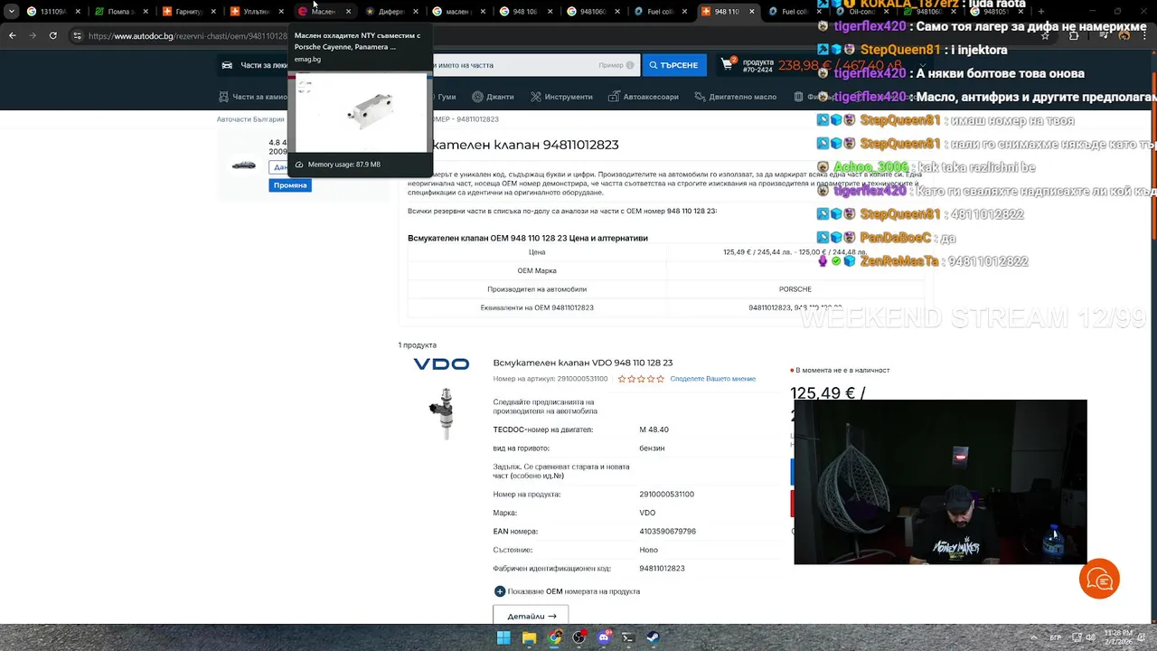This screenshot has height=651, width=1157.
Task: Close the active 948 110 tab
Action: (751, 12)
